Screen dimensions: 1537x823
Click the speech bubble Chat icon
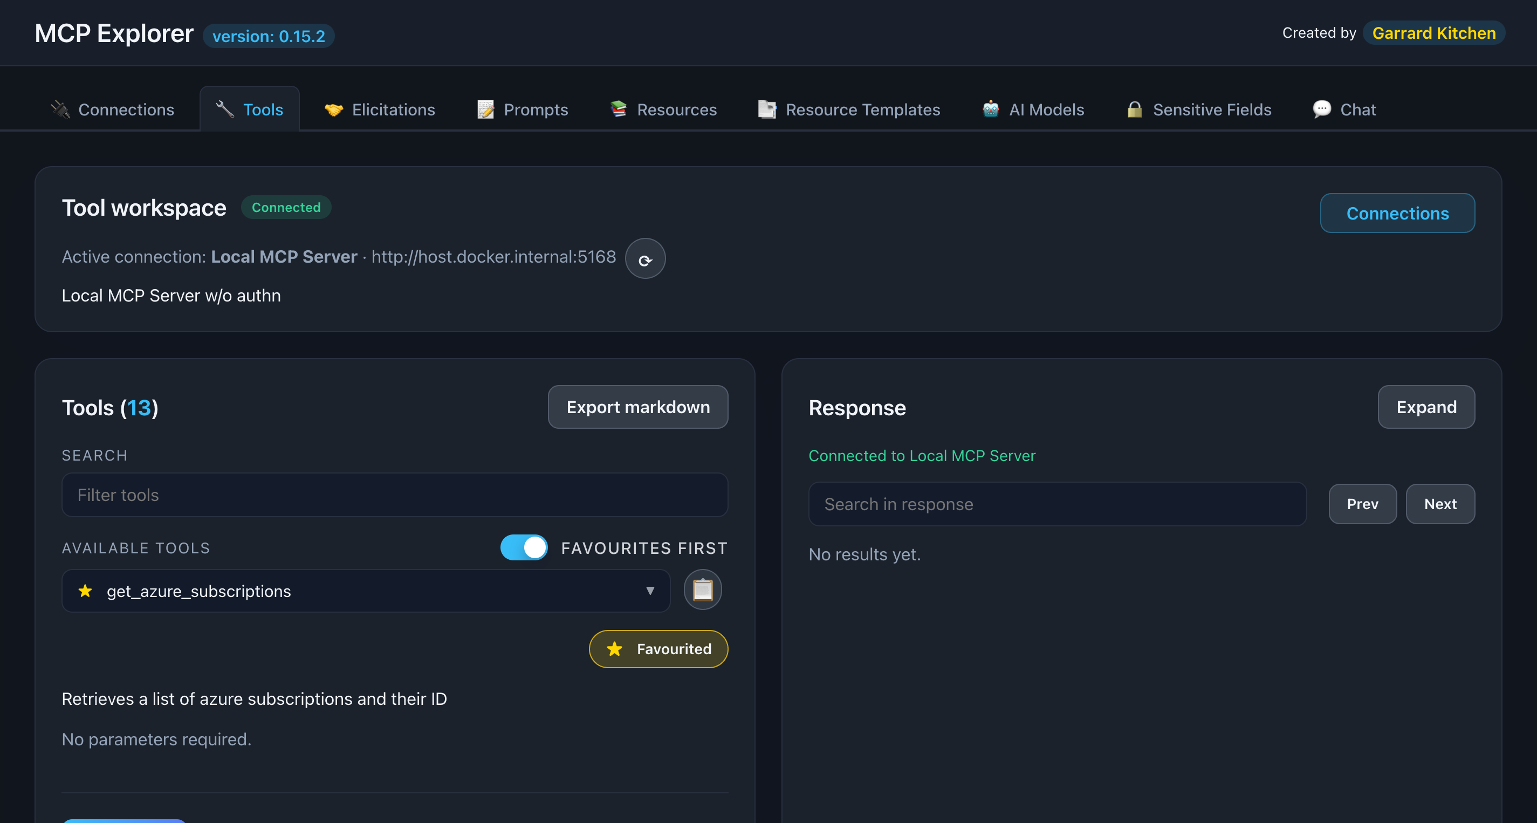point(1322,109)
